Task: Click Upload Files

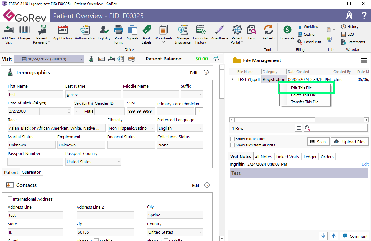Action: (350, 142)
